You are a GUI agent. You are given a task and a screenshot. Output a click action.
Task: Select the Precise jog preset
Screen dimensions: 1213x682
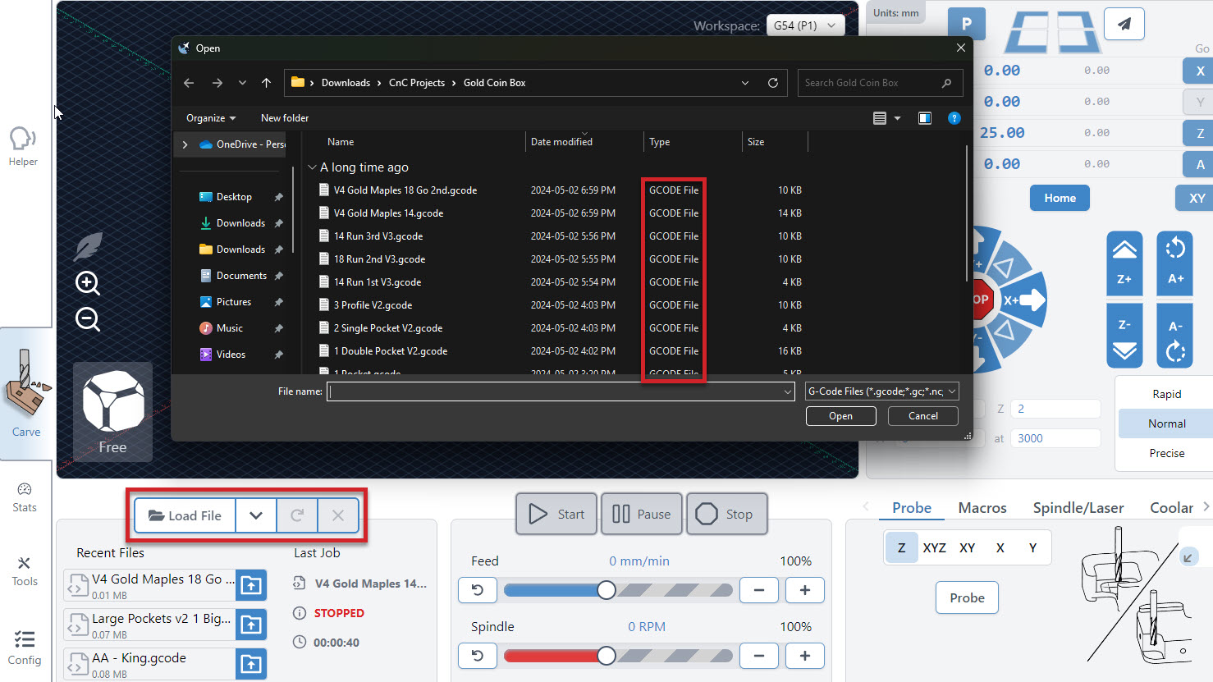pos(1166,453)
